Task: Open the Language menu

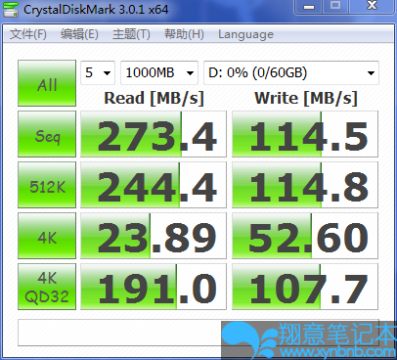Action: pyautogui.click(x=245, y=34)
